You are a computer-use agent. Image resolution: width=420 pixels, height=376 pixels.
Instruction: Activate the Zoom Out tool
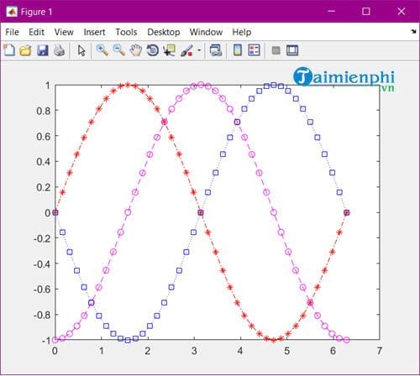[x=119, y=50]
